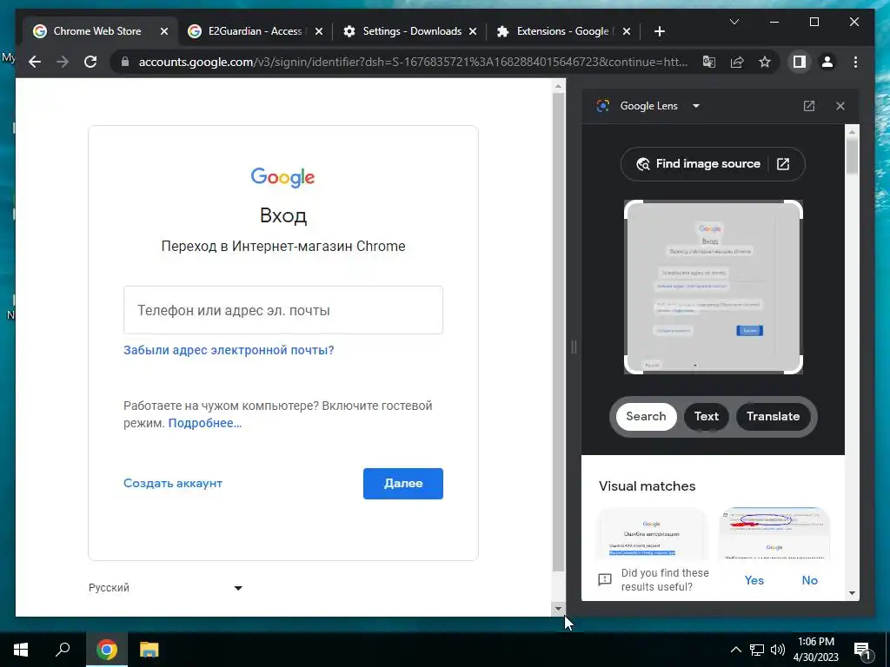
Task: Open Windows taskbar search
Action: (x=63, y=650)
